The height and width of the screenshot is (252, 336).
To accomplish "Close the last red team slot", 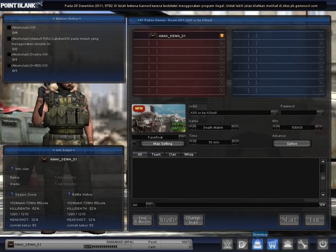I will pyautogui.click(x=222, y=91).
